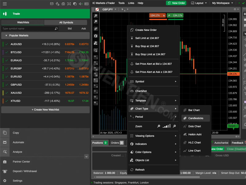The width and height of the screenshot is (246, 185).
Task: Select Line Chart chart type
Action: 196,150
